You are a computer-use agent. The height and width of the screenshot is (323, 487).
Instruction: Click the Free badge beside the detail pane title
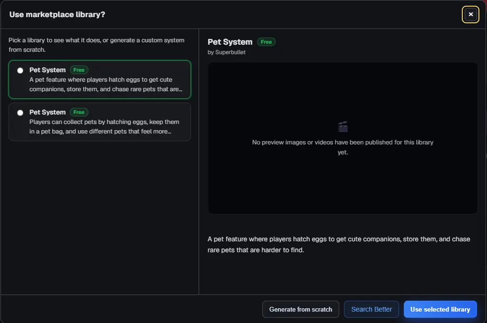(x=266, y=42)
